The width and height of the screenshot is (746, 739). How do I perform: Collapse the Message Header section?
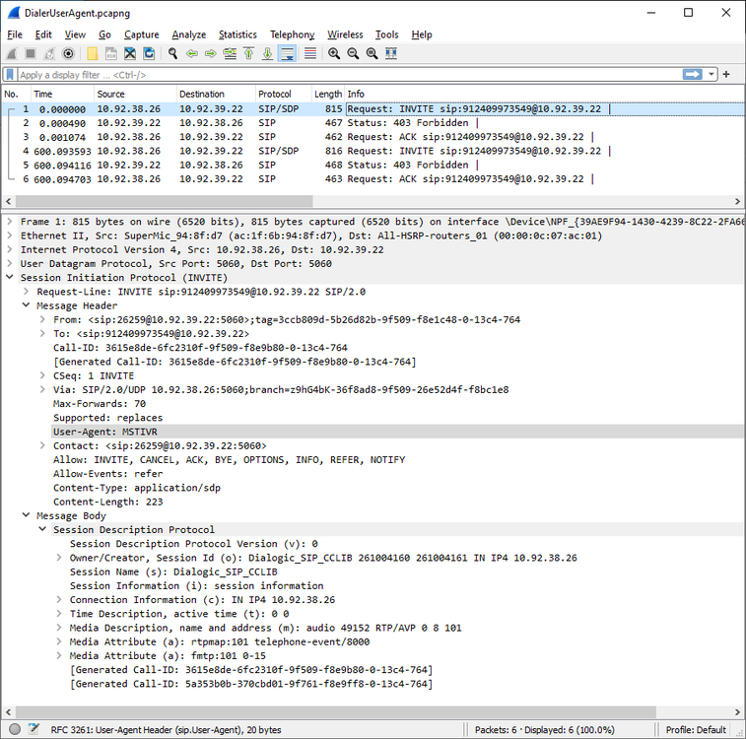[x=28, y=305]
